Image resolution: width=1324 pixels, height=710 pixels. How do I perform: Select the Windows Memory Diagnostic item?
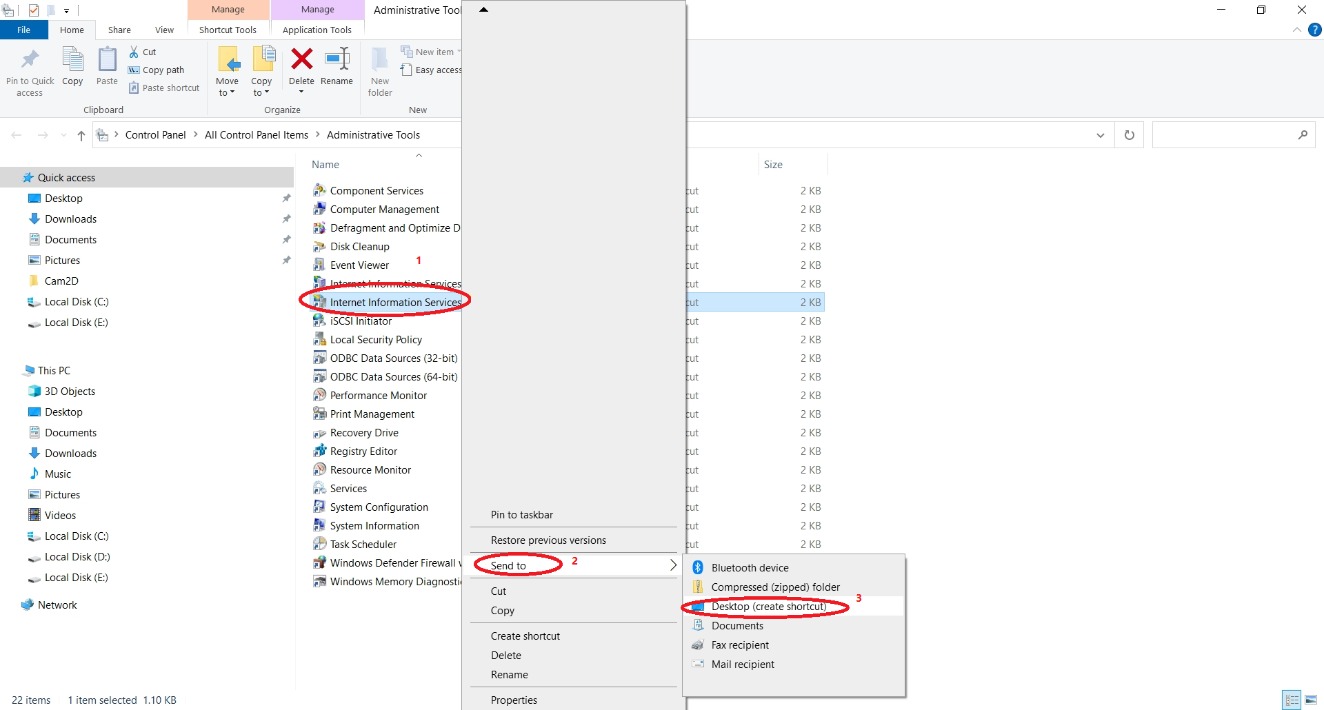coord(395,581)
